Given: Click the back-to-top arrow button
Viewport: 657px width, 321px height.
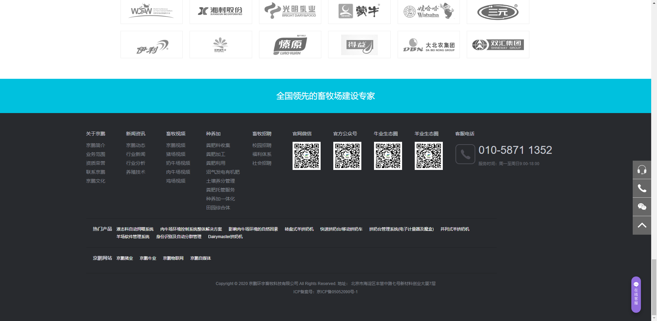Looking at the screenshot, I should click(642, 225).
